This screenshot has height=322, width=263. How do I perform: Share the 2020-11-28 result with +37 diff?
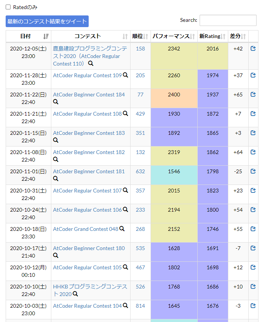253,75
